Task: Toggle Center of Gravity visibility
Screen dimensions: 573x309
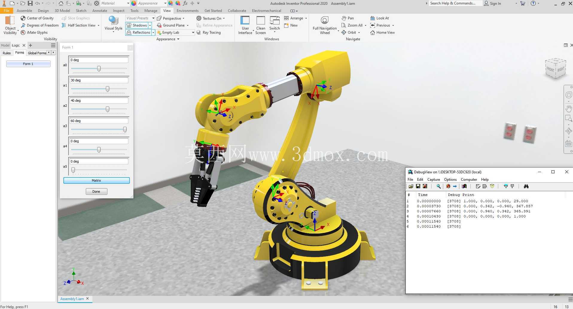Action: (37, 18)
